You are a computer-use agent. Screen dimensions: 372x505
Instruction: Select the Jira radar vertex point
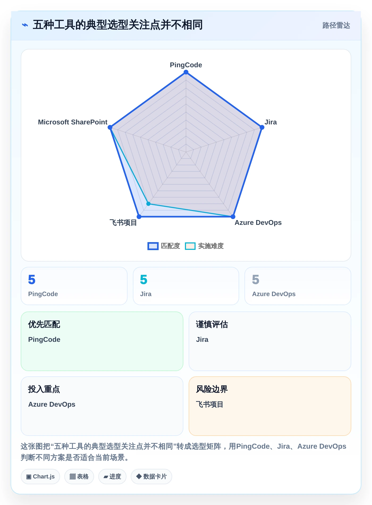point(262,127)
